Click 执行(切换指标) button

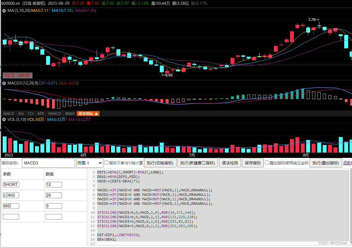[x=160, y=163]
